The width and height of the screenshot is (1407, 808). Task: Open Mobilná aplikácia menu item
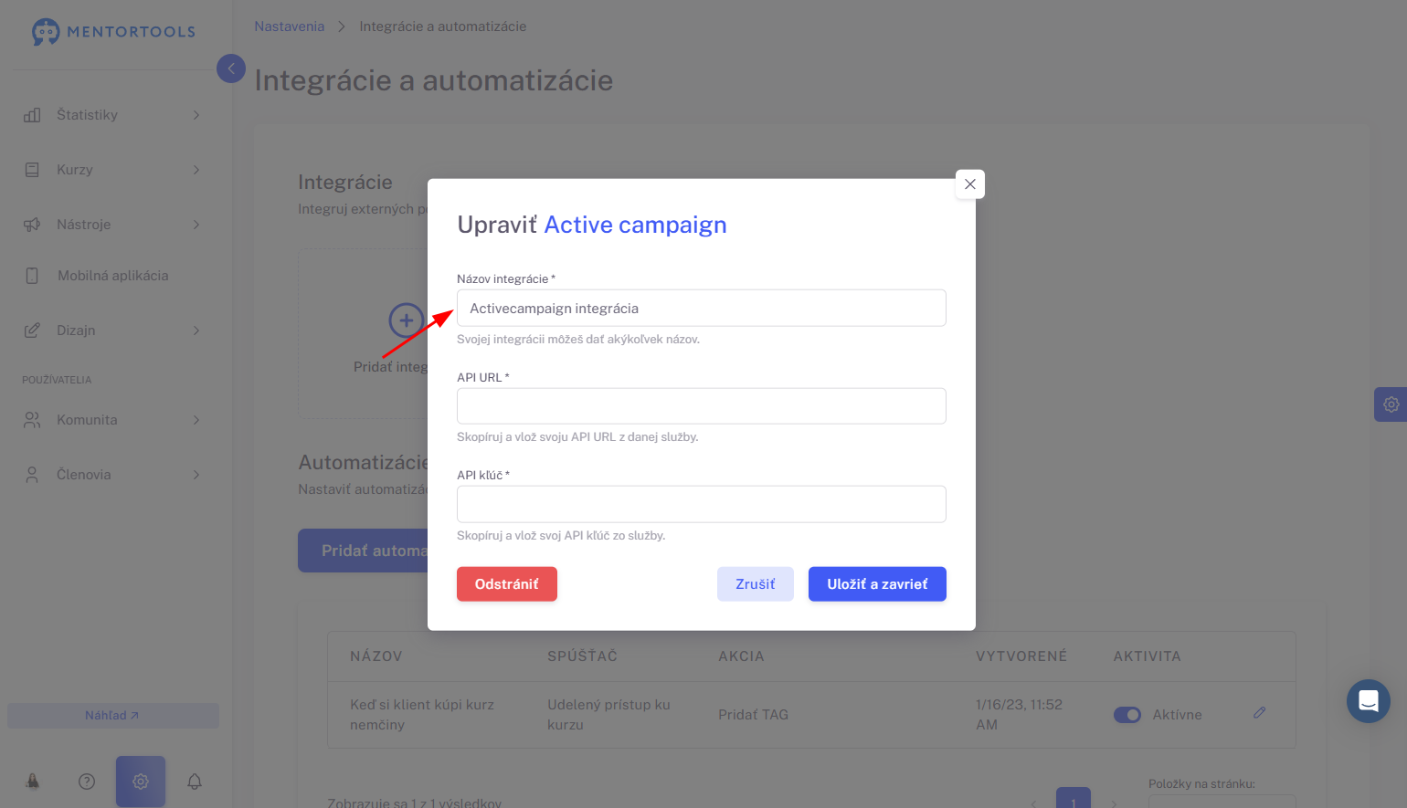click(111, 276)
